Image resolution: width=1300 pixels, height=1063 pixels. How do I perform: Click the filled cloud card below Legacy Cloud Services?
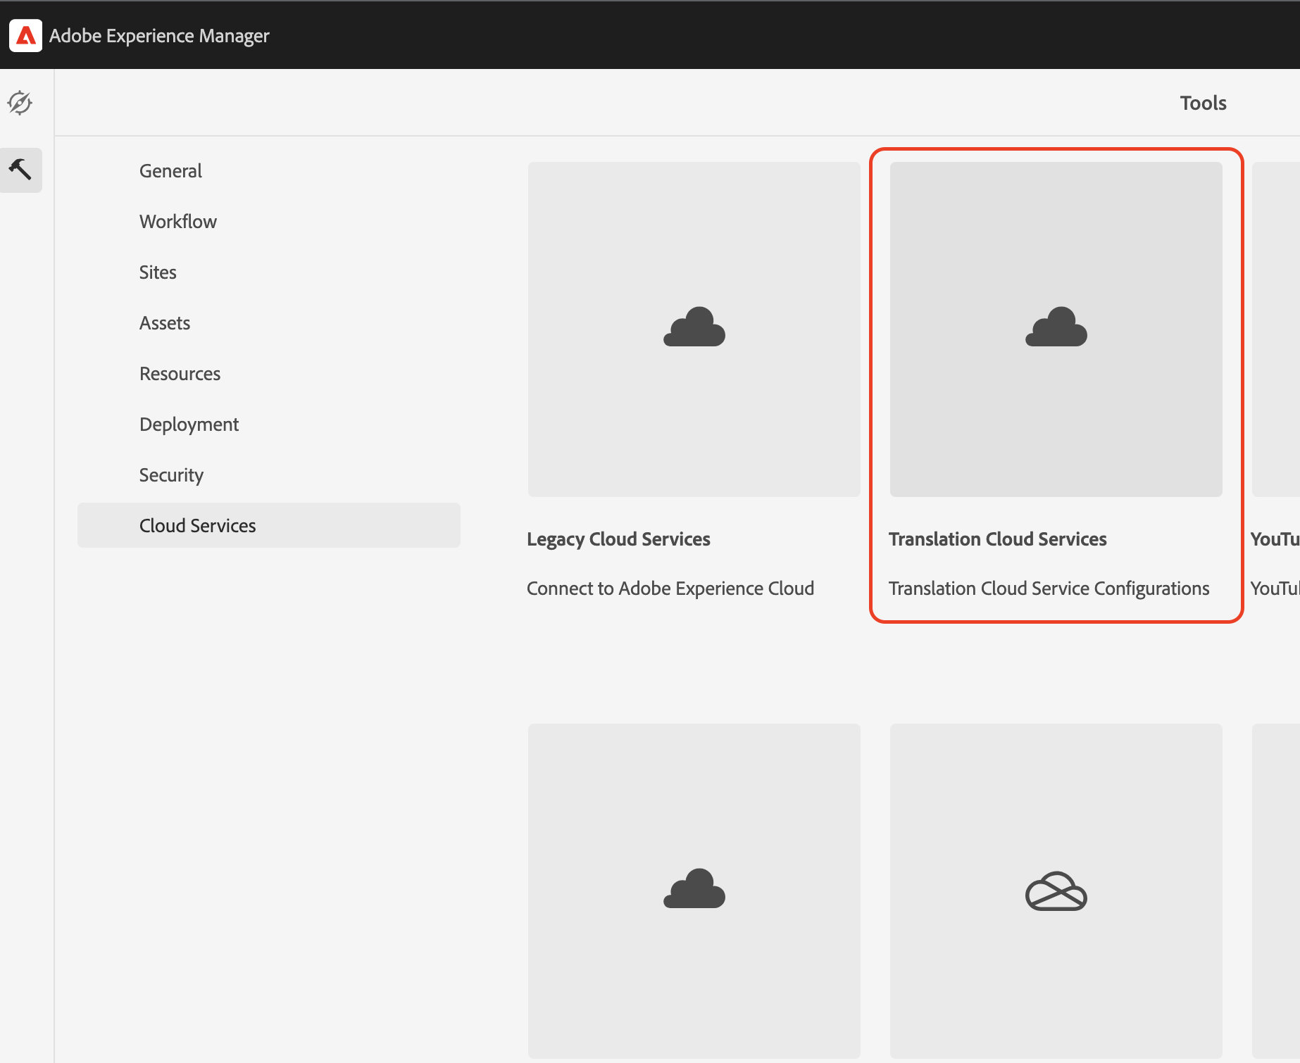coord(694,891)
